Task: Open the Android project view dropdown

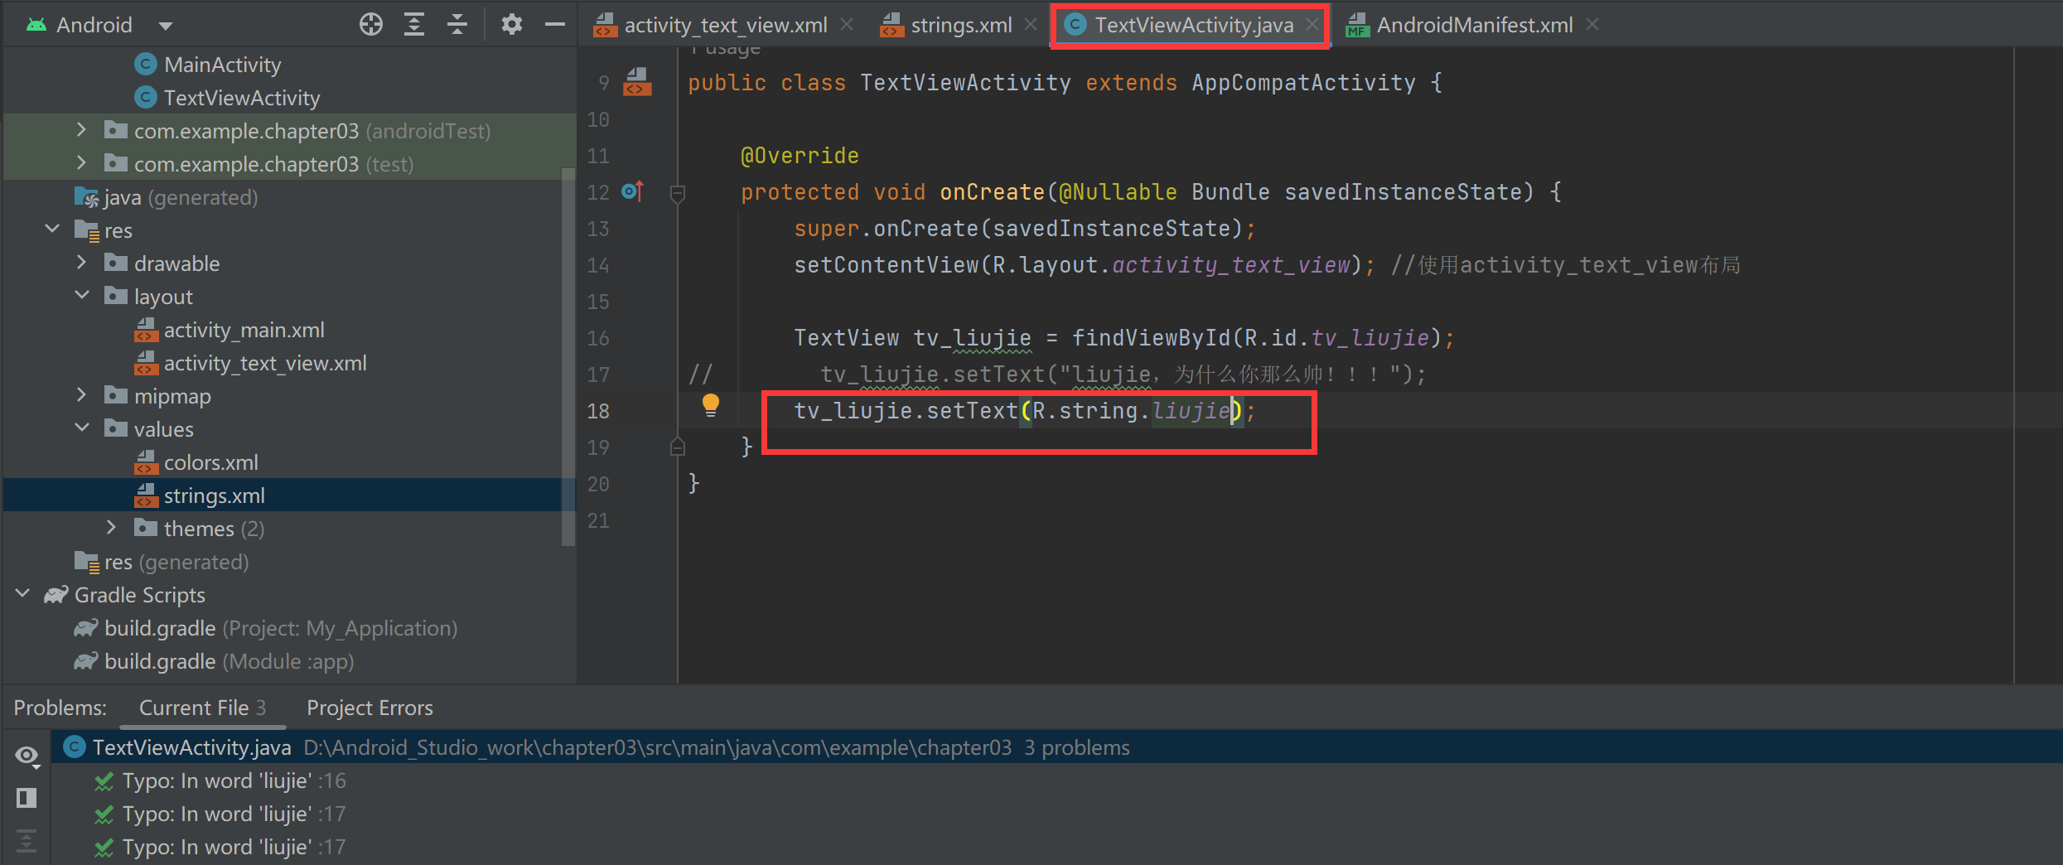Action: coord(166,26)
